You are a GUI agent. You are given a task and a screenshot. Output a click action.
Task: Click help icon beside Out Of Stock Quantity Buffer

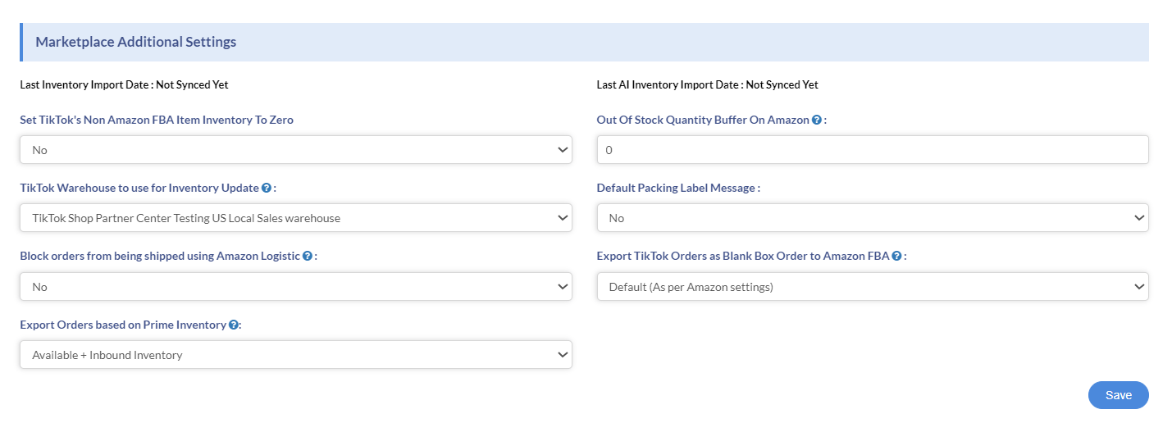pyautogui.click(x=817, y=120)
